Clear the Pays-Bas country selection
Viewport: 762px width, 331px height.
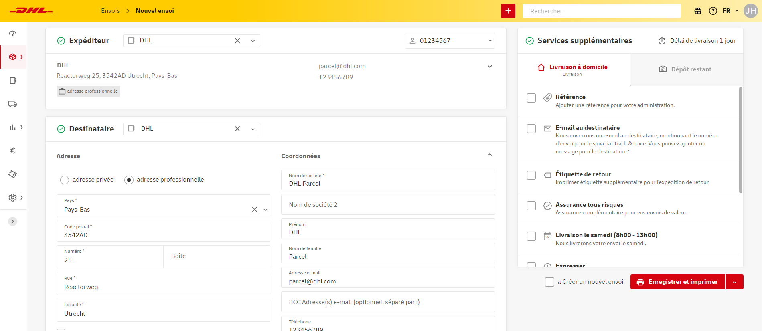pyautogui.click(x=255, y=210)
